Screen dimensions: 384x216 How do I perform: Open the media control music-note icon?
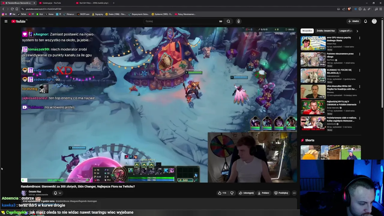pos(376,9)
